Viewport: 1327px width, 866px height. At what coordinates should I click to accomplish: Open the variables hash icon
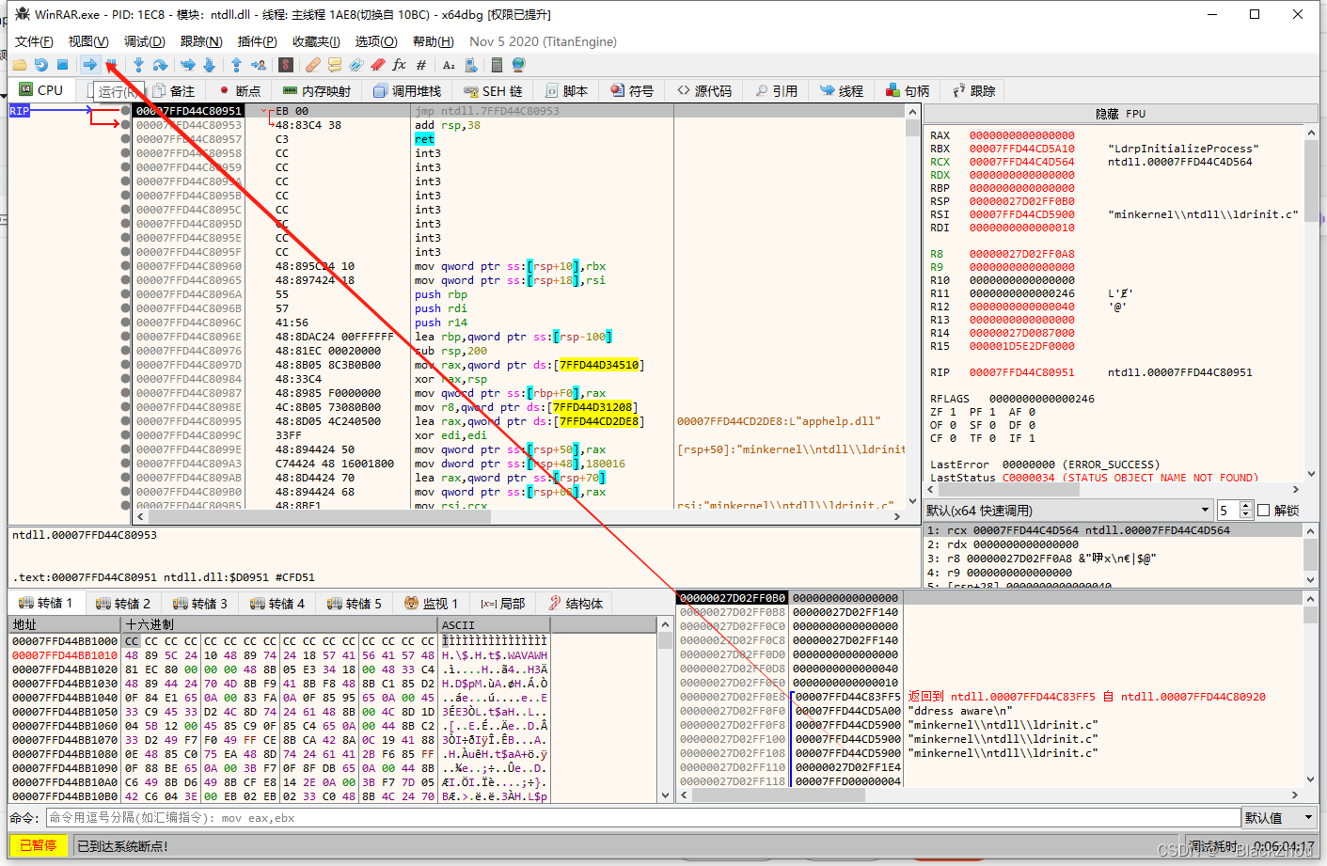click(421, 65)
